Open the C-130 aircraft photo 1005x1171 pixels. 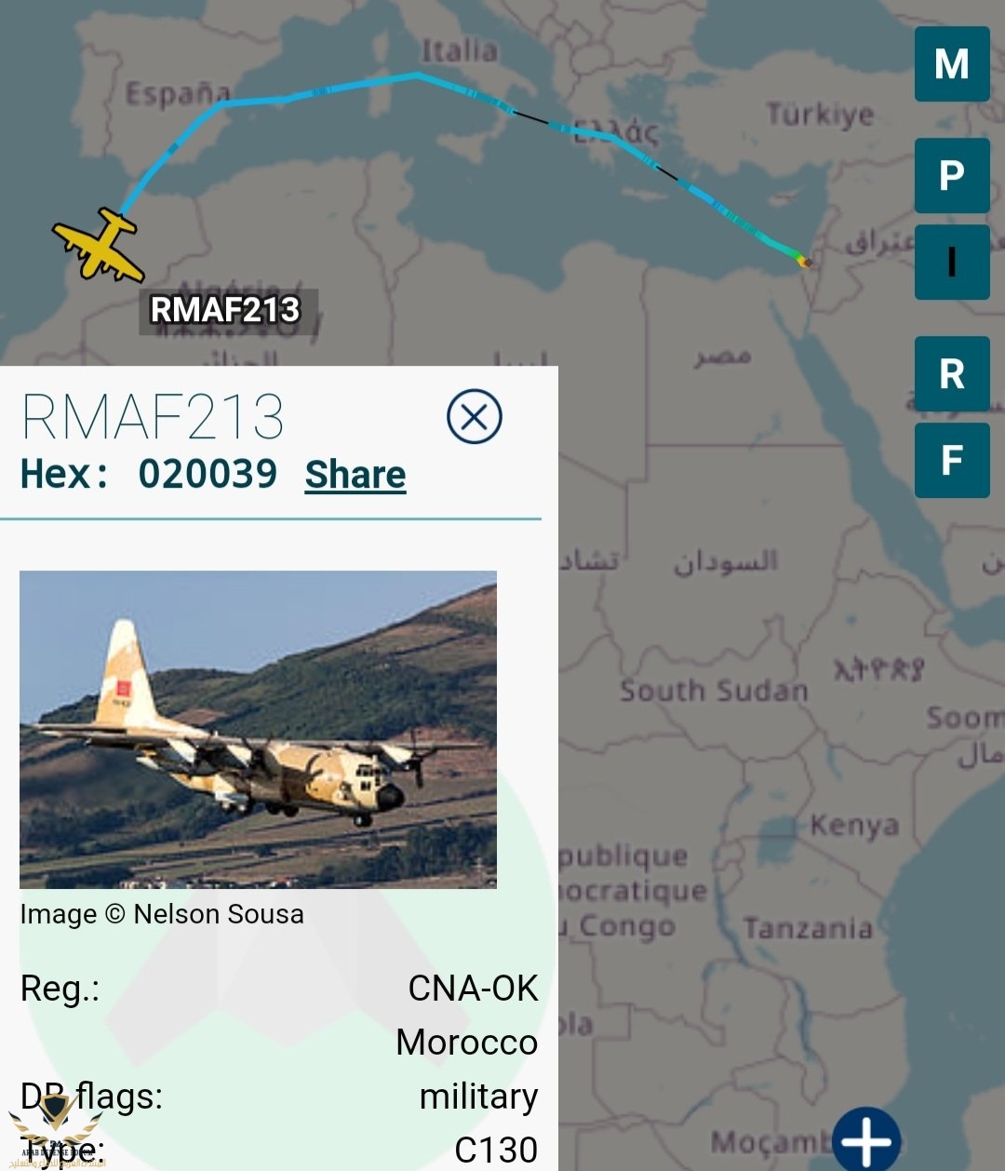[258, 729]
